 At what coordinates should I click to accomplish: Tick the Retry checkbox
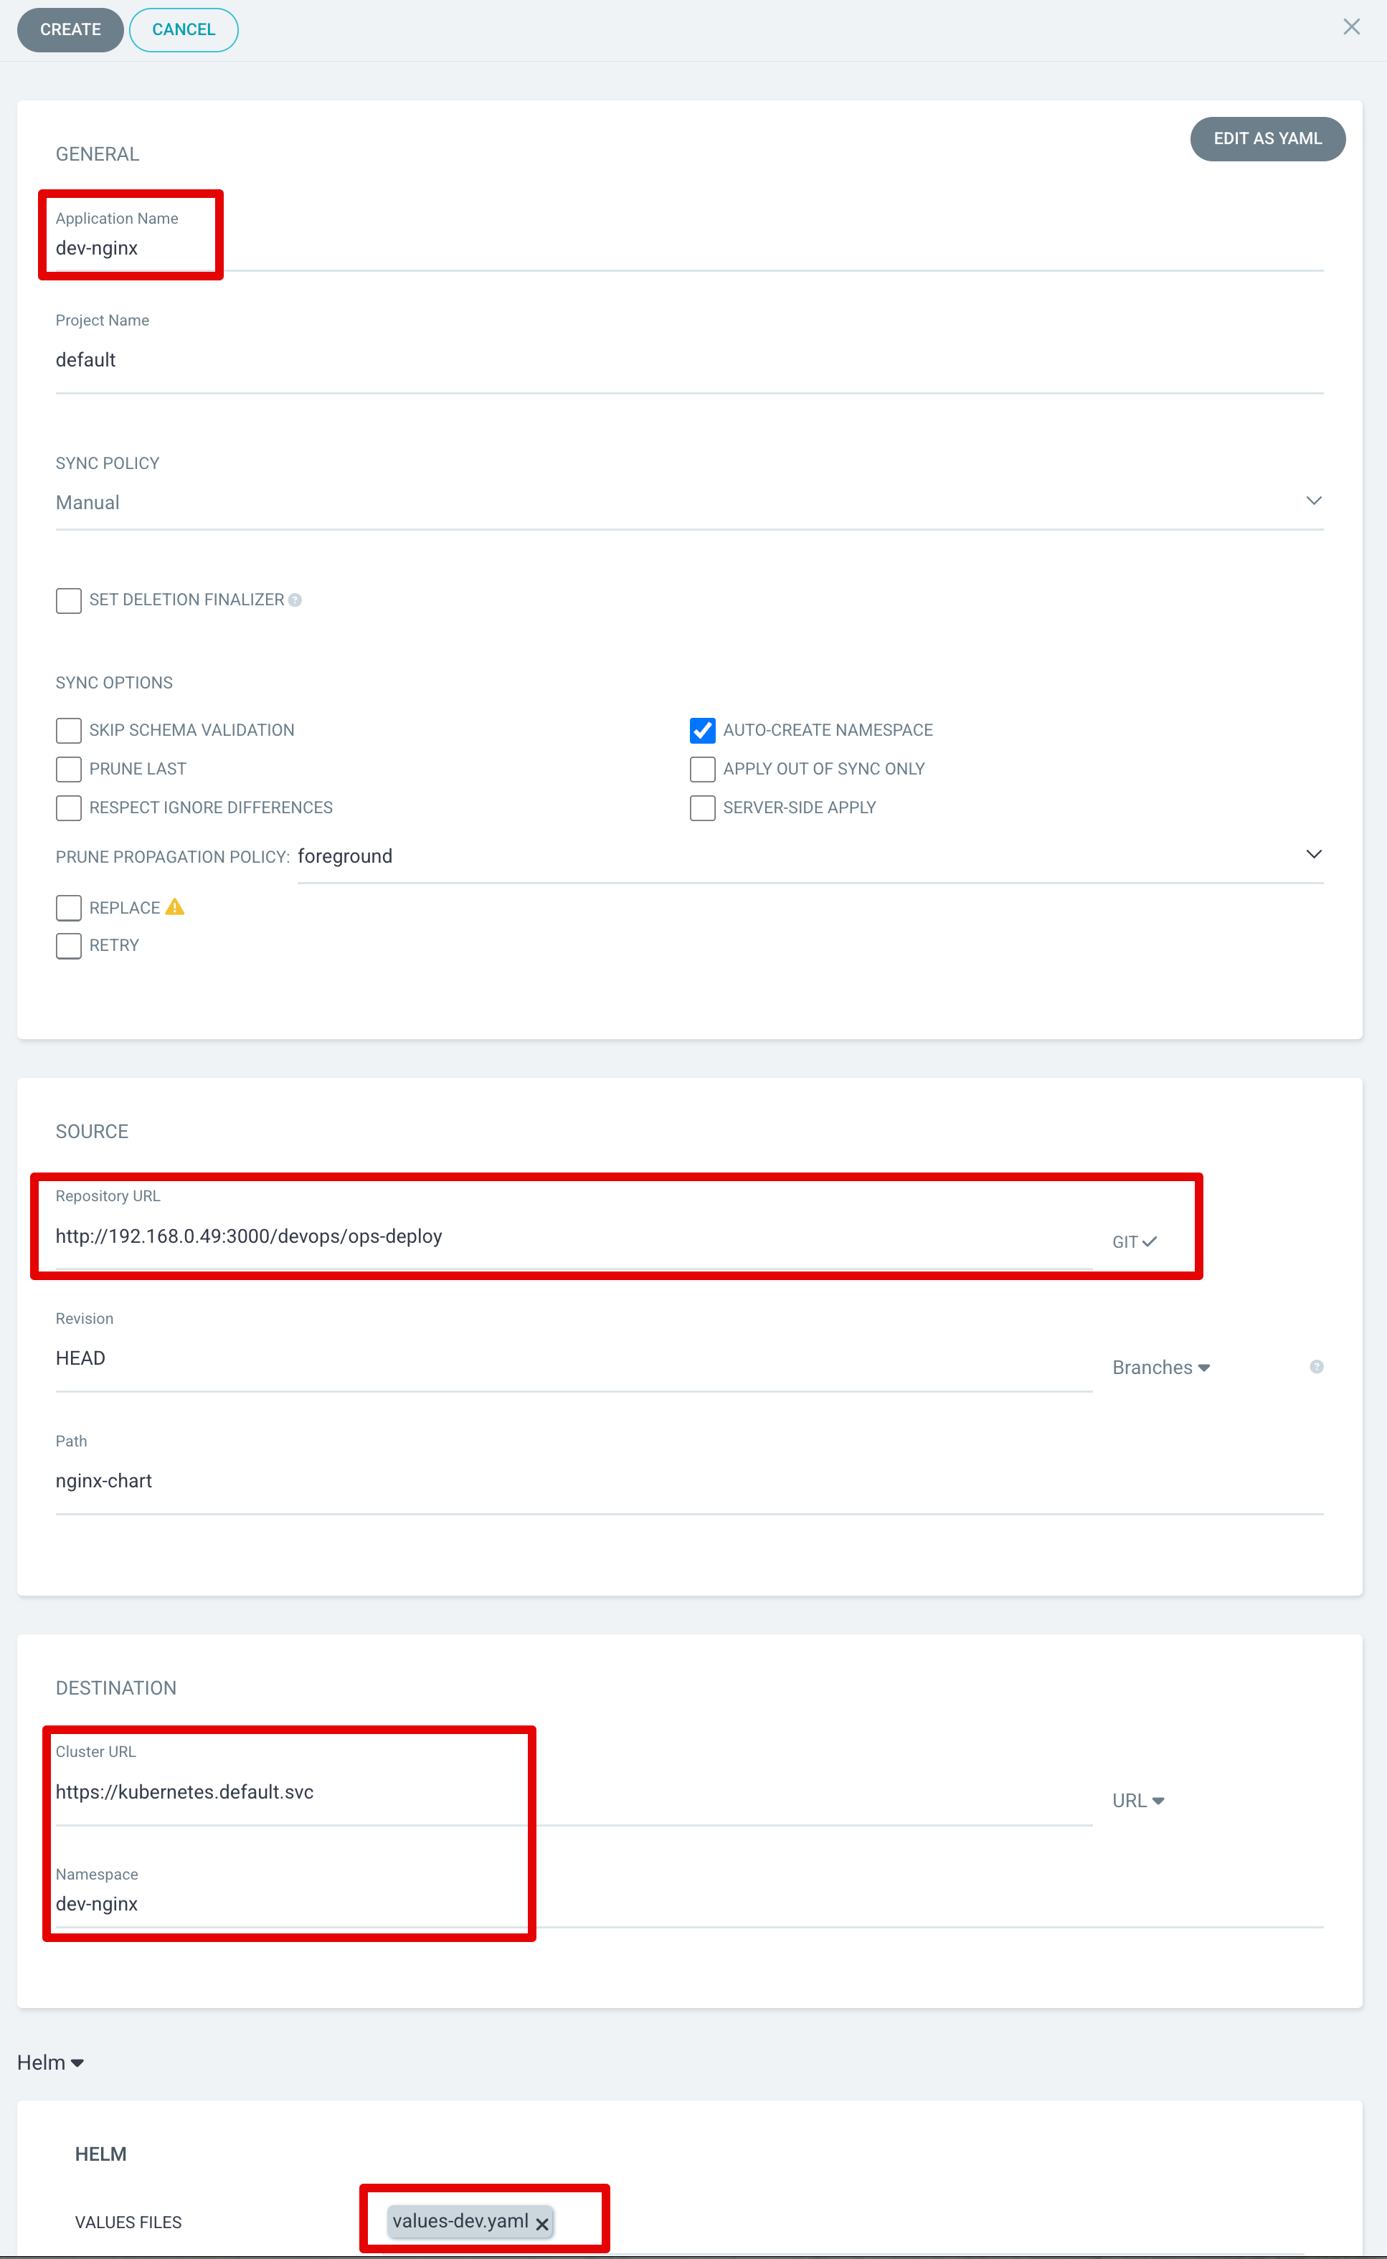[69, 946]
